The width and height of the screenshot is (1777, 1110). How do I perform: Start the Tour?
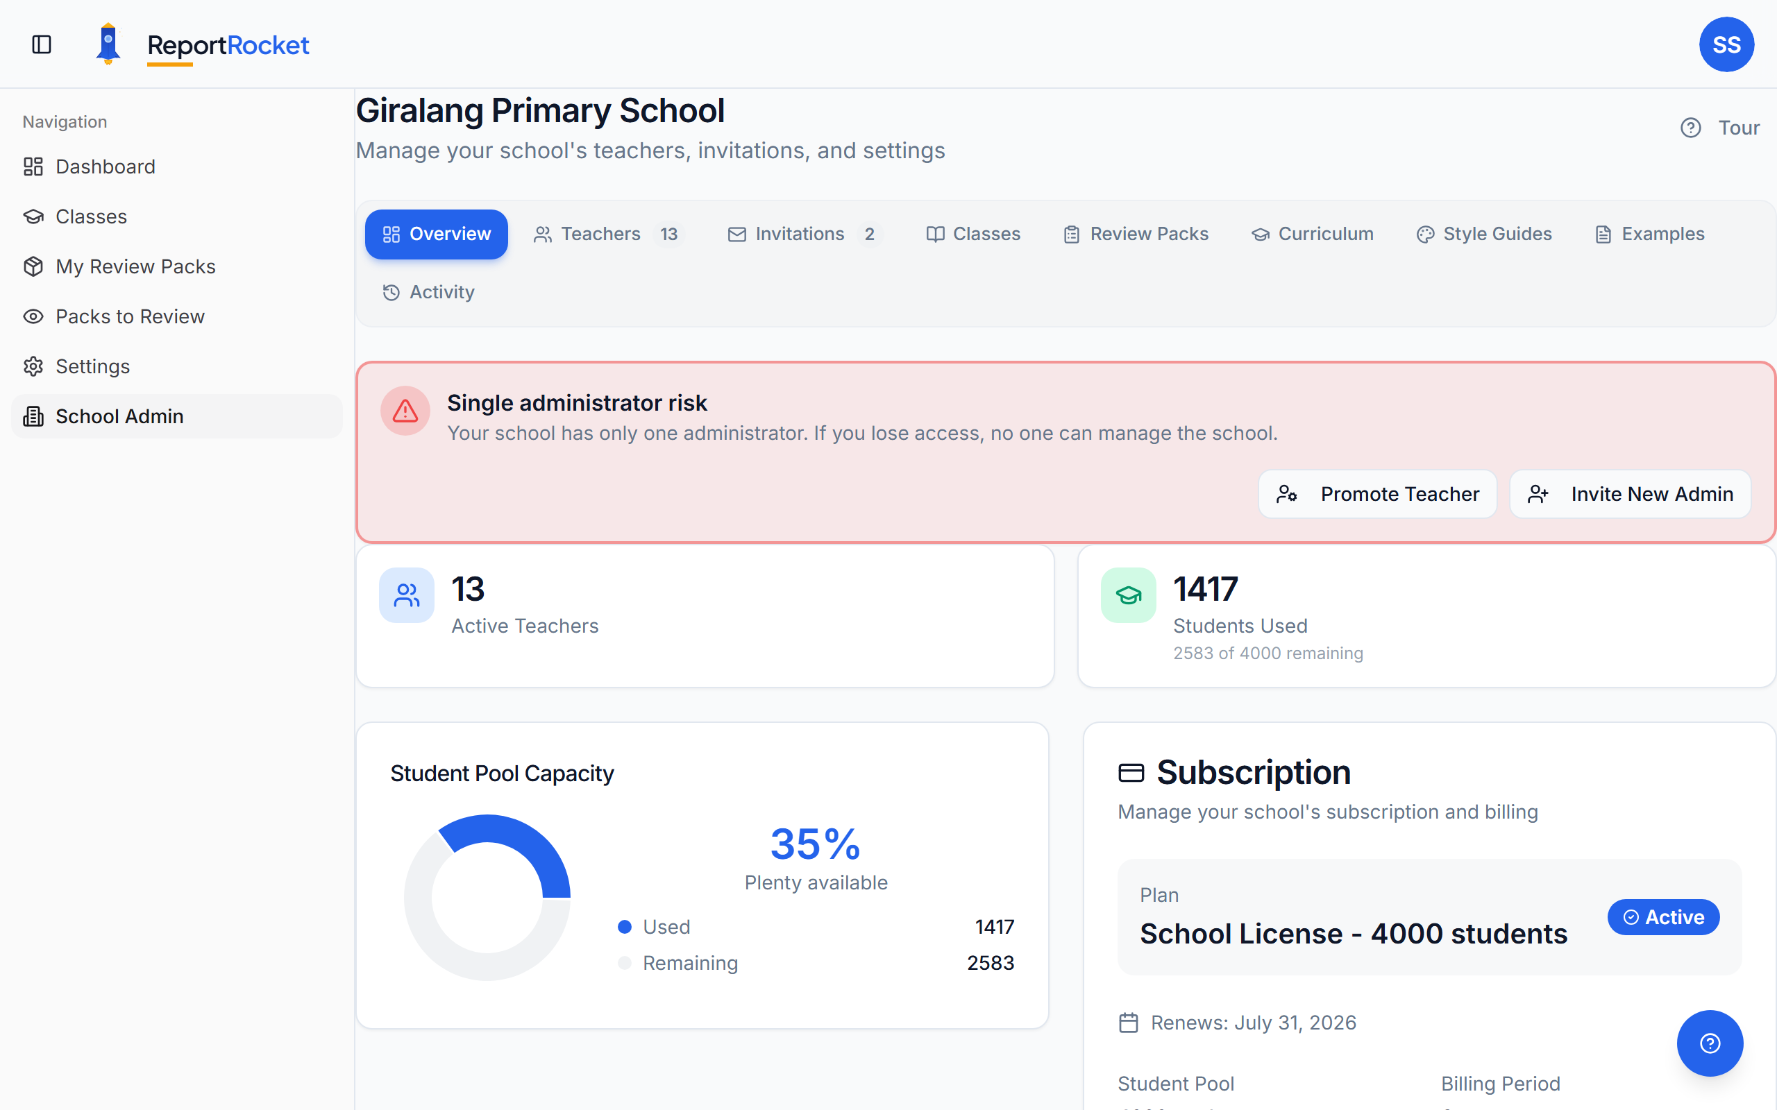pyautogui.click(x=1738, y=127)
